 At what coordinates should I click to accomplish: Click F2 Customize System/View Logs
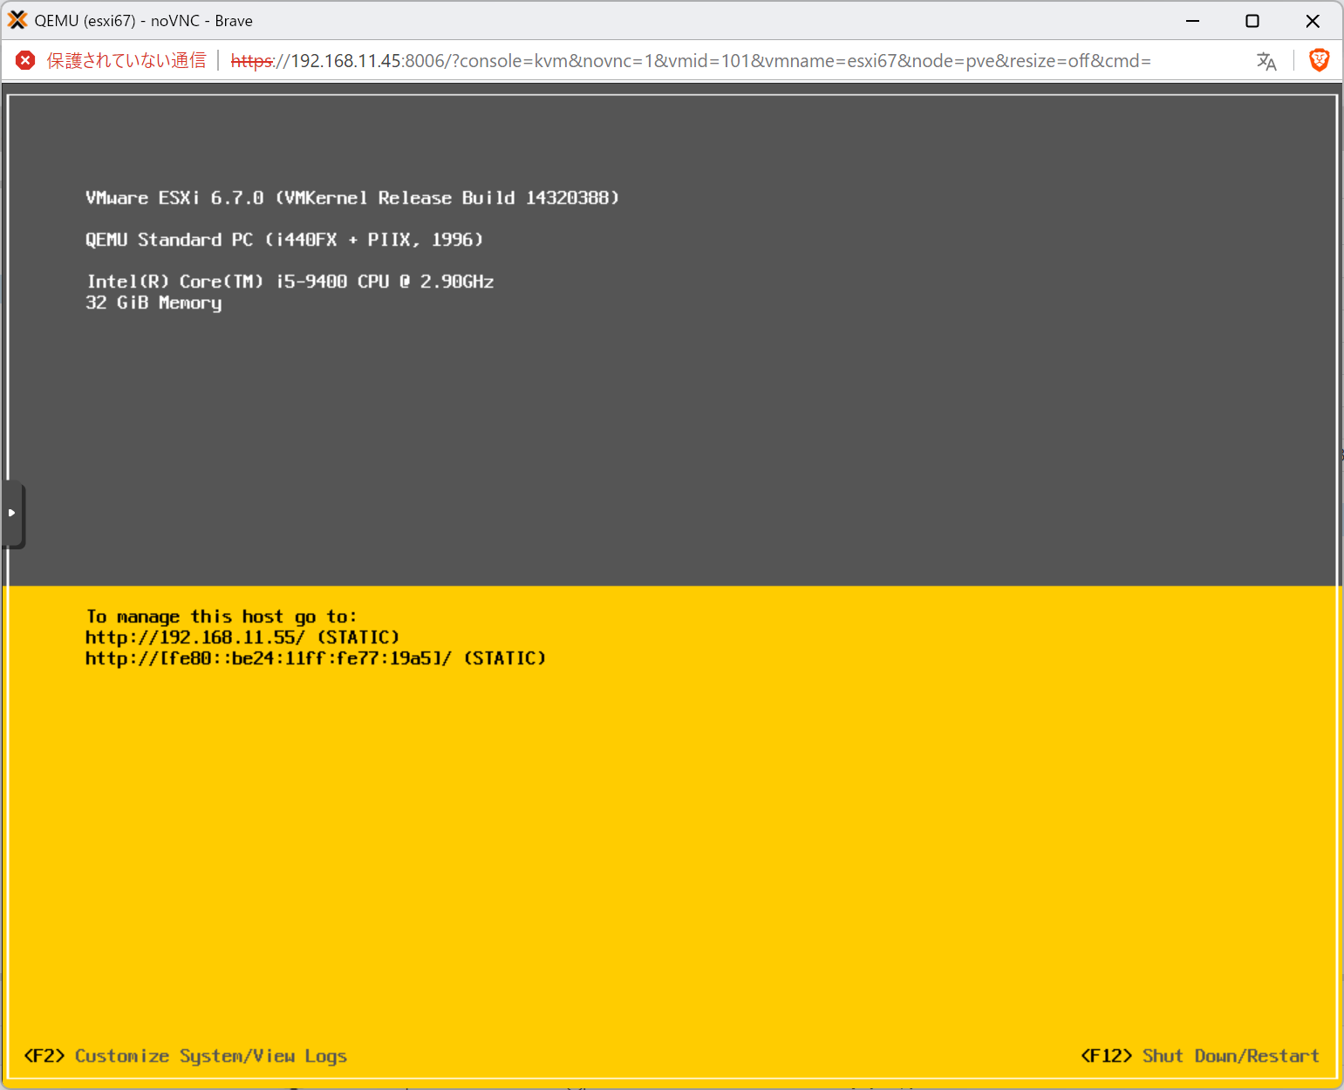click(185, 1056)
